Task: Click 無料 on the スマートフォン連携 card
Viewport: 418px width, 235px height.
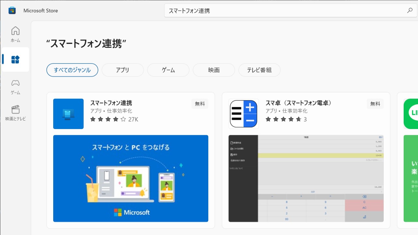Action: [200, 104]
